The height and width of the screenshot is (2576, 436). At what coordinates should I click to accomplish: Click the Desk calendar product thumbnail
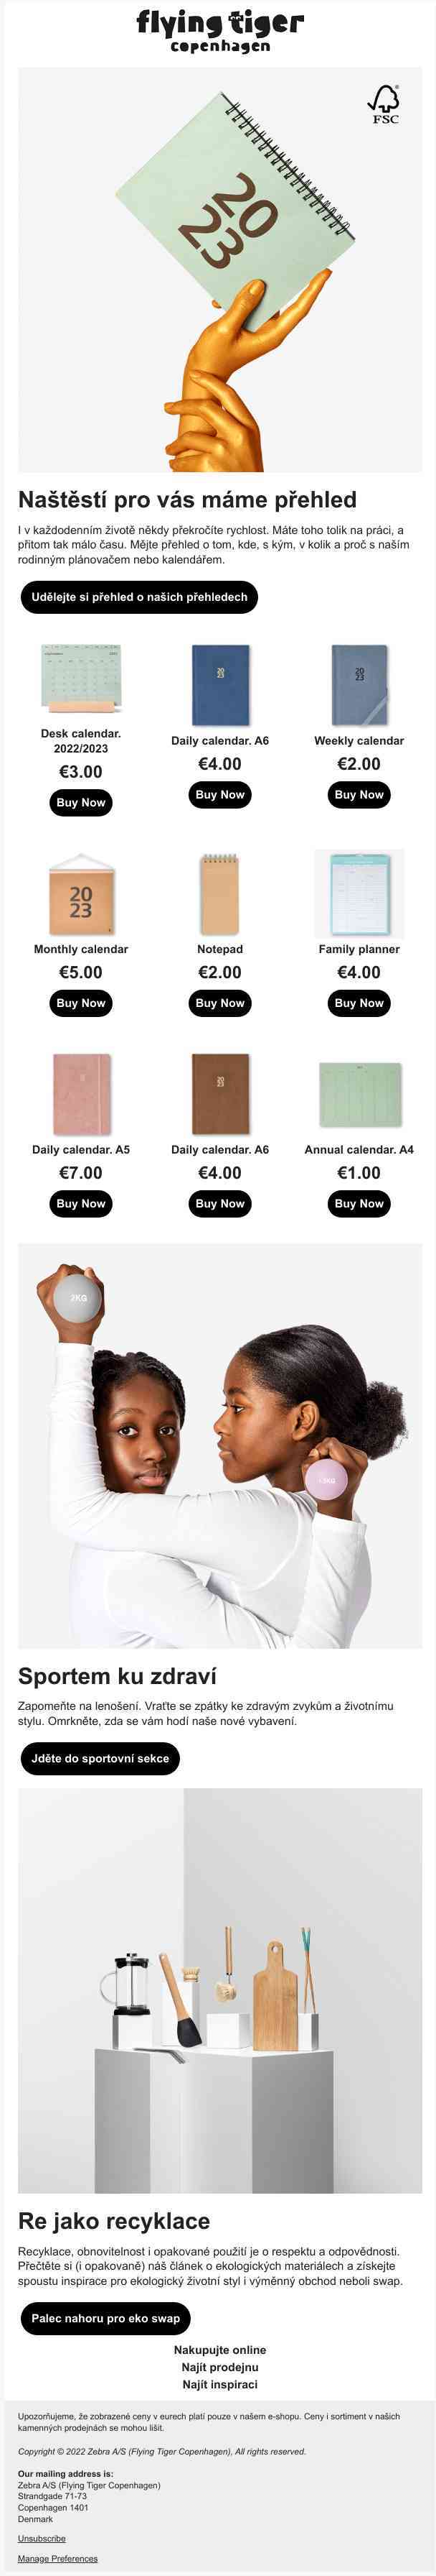pyautogui.click(x=81, y=679)
